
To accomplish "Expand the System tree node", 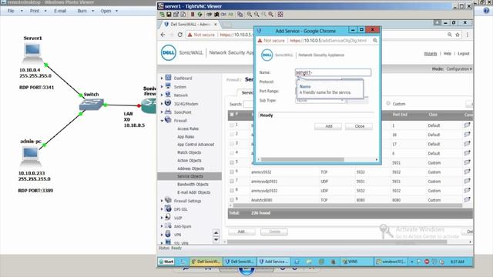I will point(162,87).
